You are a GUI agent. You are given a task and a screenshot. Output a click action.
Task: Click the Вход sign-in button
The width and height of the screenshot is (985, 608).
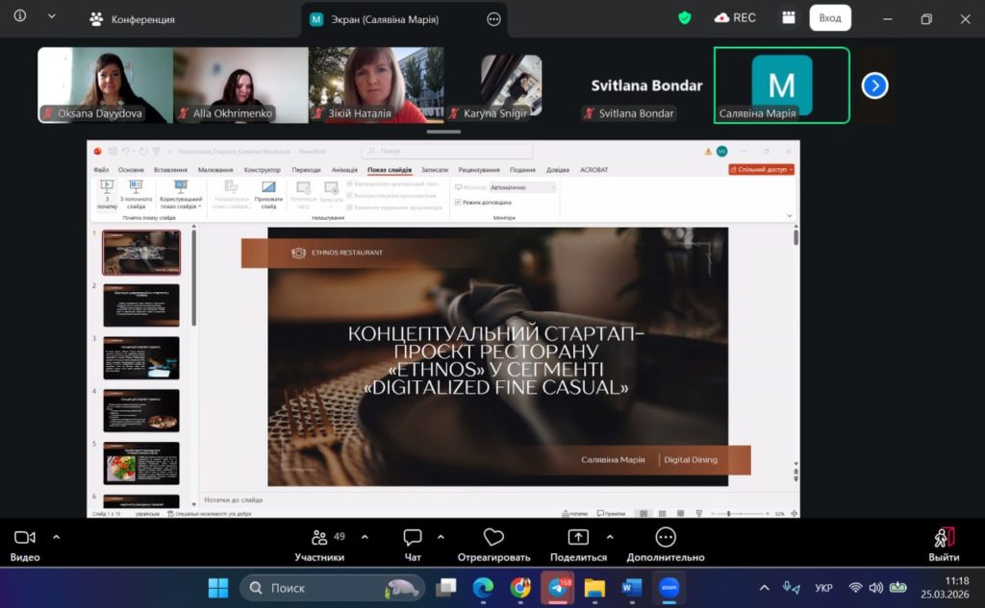pyautogui.click(x=829, y=17)
